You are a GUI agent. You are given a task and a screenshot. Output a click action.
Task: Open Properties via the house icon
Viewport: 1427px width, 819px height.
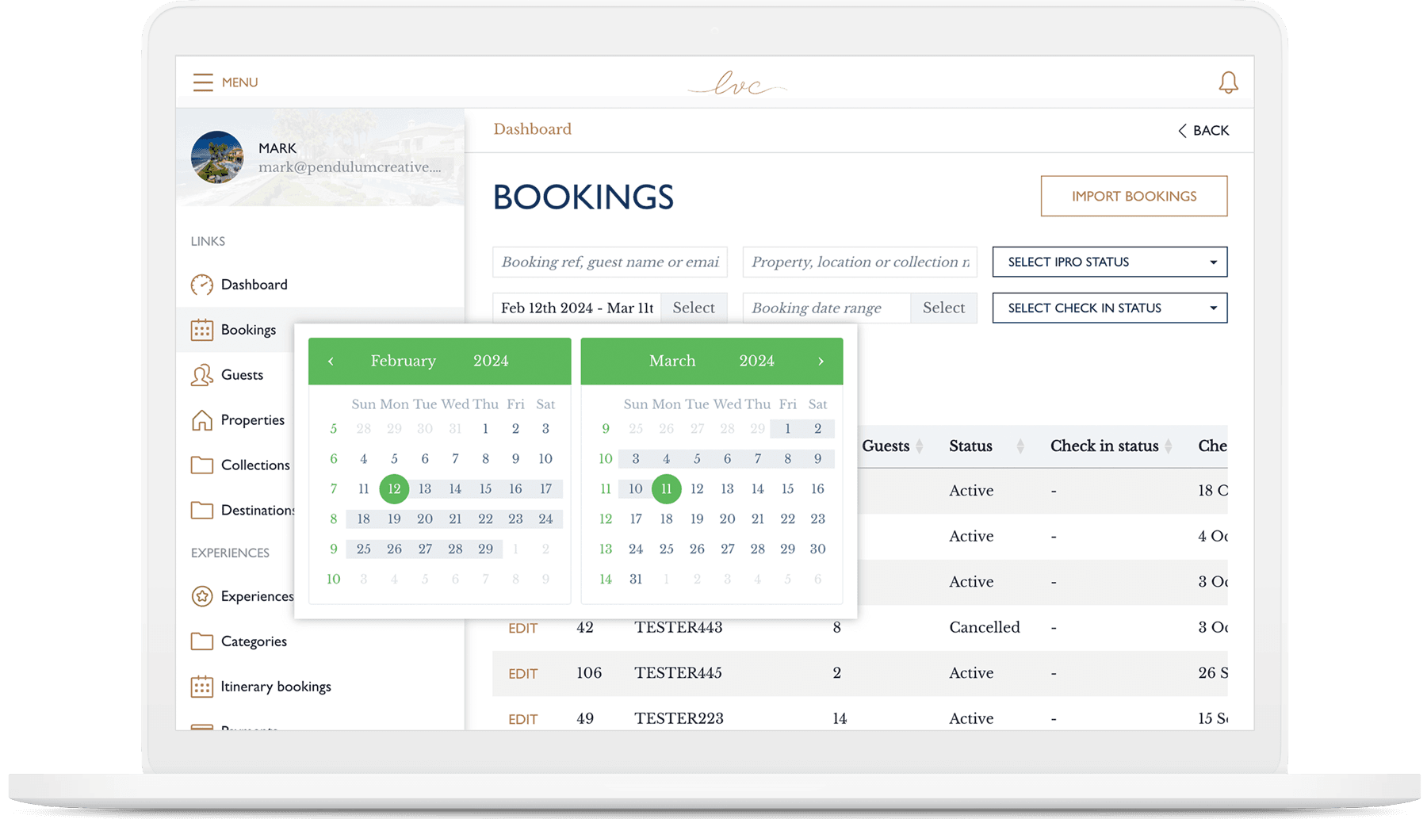203,420
